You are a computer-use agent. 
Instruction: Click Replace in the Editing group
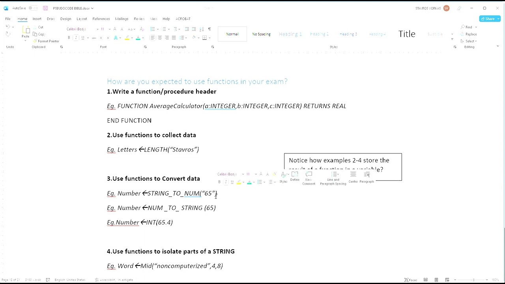click(469, 34)
